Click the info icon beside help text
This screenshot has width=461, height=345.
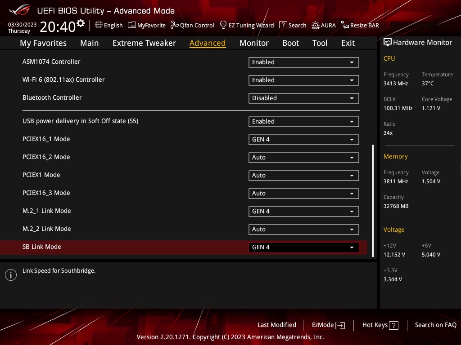(11, 275)
